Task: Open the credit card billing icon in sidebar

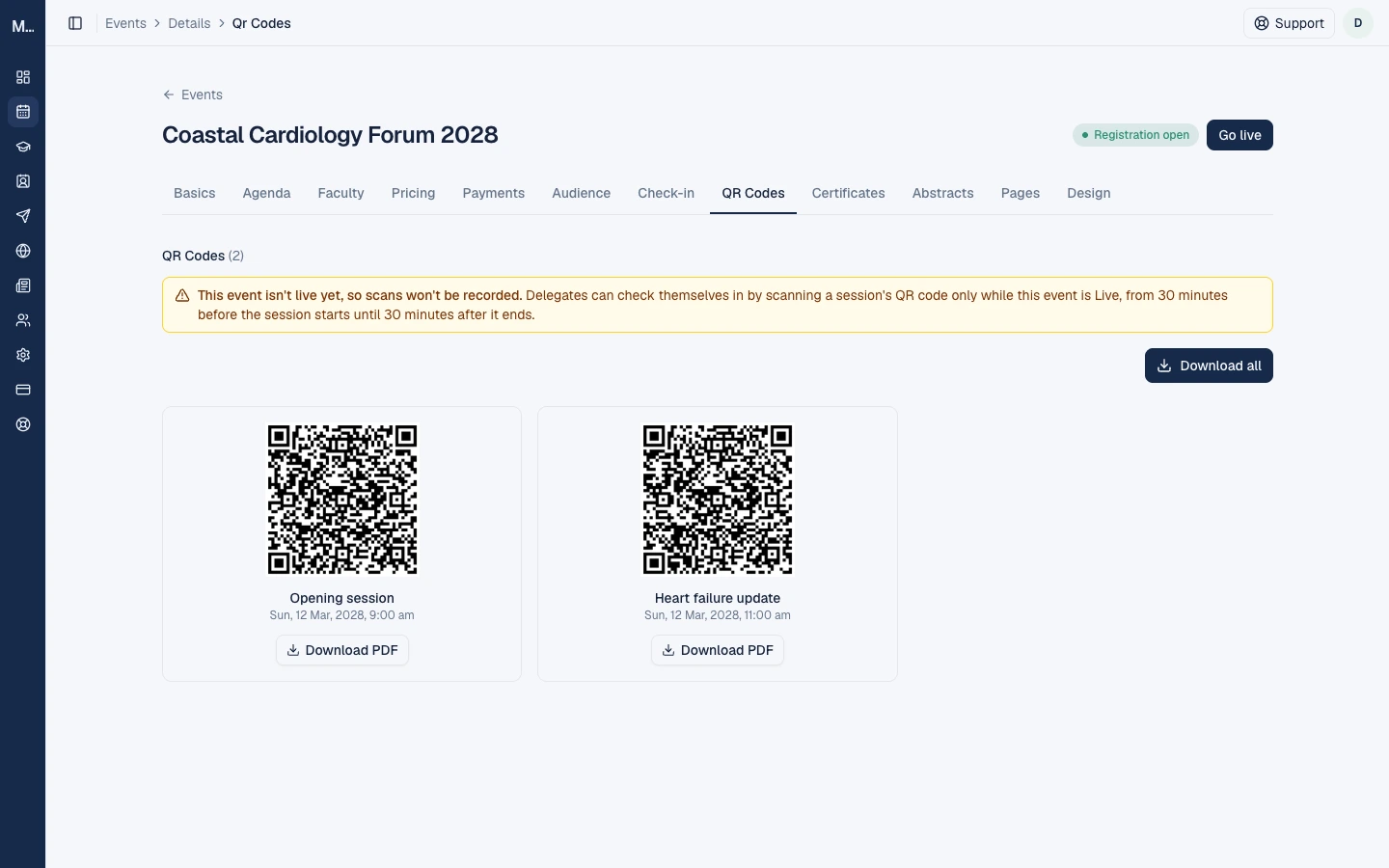Action: 23,390
